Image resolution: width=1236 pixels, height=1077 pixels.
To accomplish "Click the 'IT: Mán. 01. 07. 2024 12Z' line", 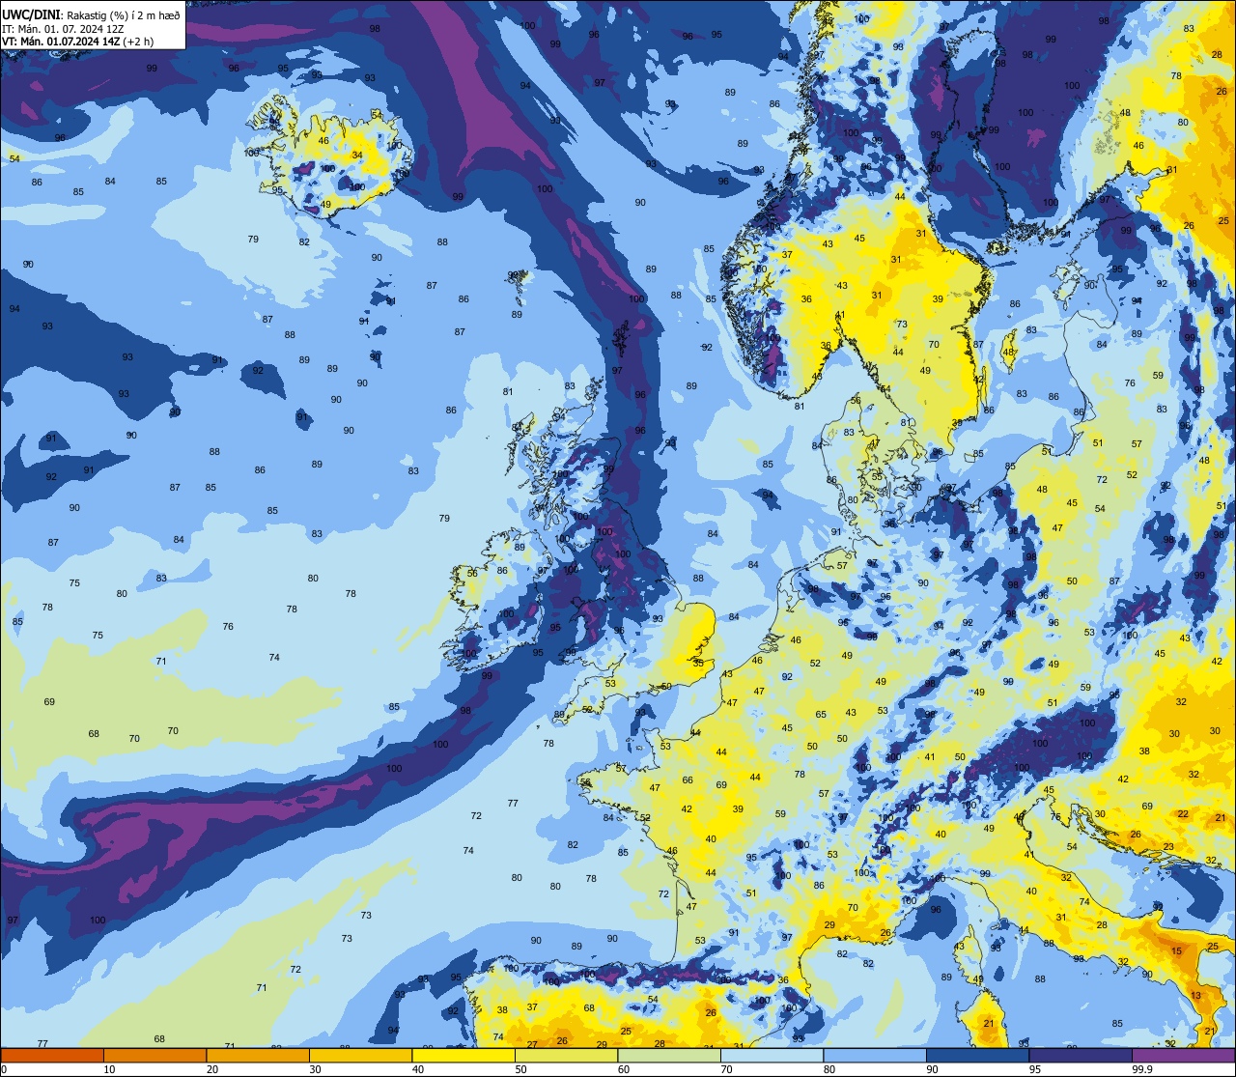I will pos(63,28).
